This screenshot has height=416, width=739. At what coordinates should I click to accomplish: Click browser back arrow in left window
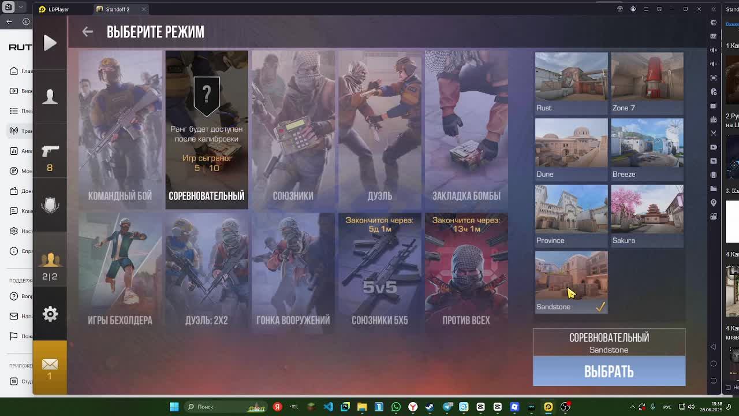click(x=9, y=22)
